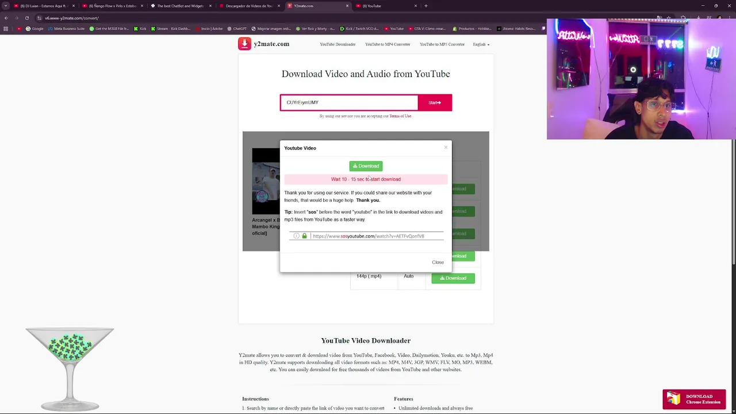
Task: Open the Ver Rick y Morty bookmark
Action: [x=315, y=29]
